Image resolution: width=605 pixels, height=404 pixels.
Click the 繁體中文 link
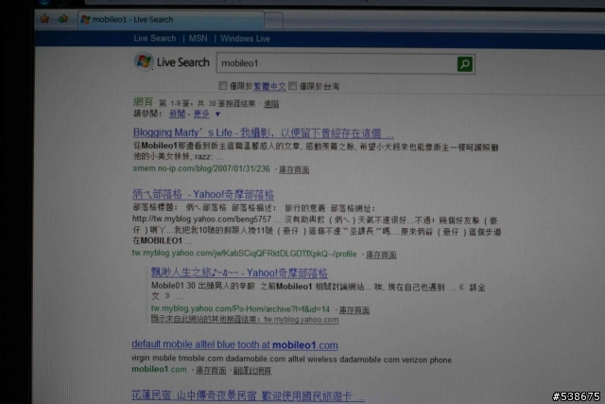(269, 86)
